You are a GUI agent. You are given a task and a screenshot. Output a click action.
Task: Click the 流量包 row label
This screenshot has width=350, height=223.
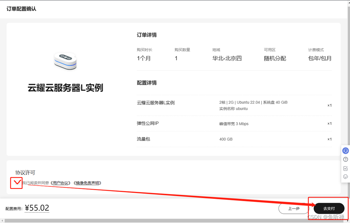143,139
